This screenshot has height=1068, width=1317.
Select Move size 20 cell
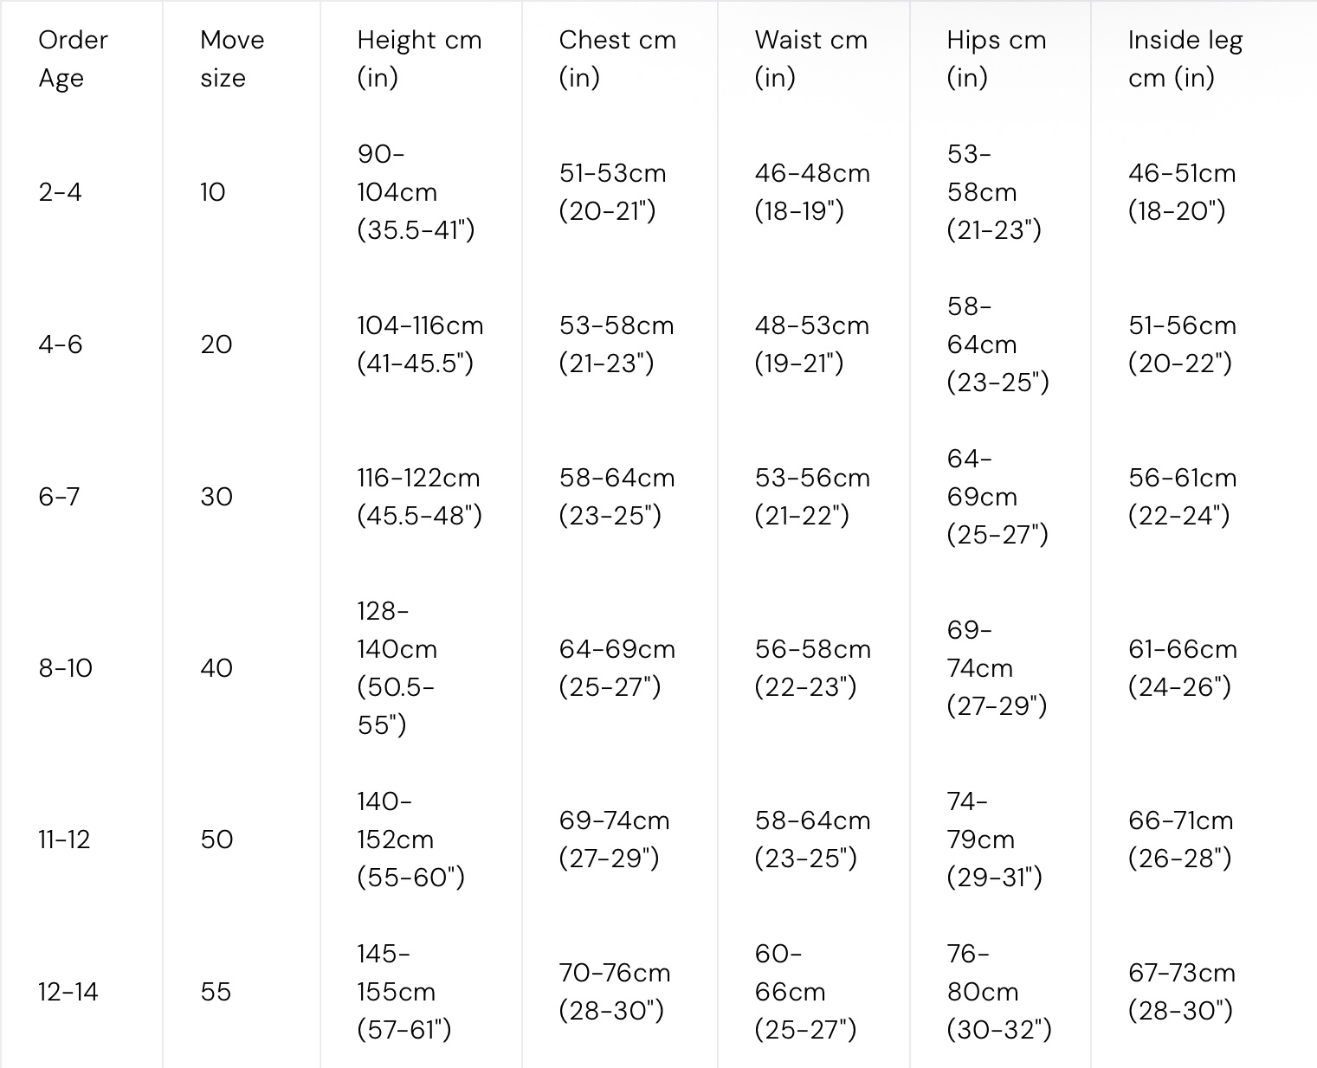point(216,344)
